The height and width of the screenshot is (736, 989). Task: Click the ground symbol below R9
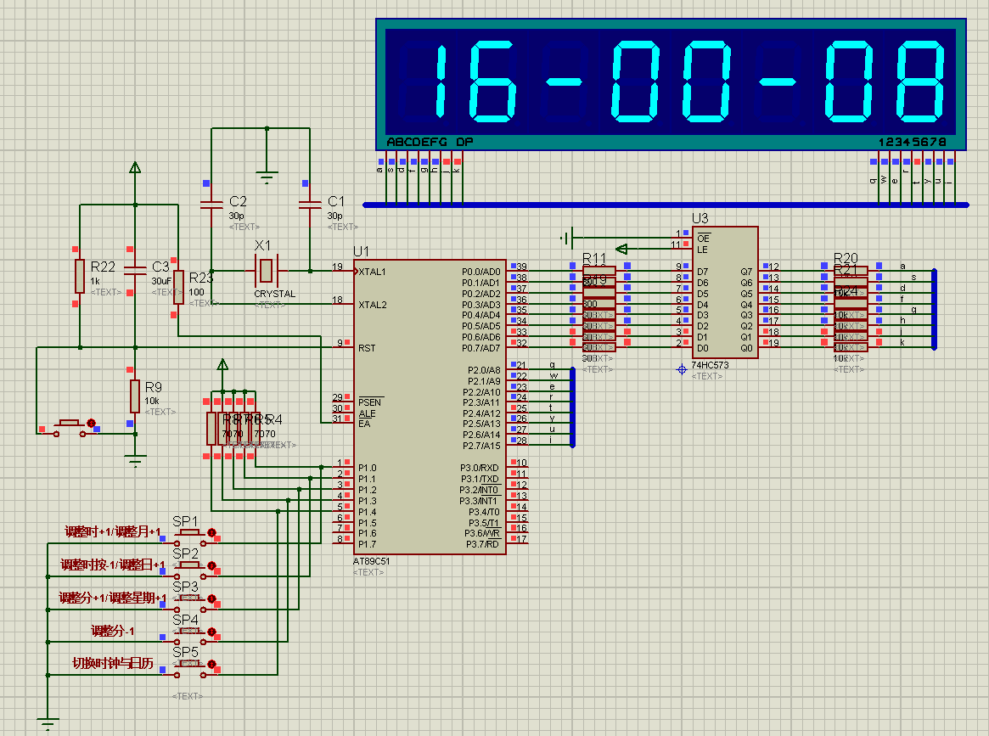click(x=135, y=460)
